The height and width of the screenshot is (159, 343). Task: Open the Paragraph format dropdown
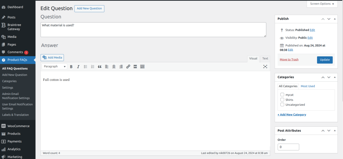(55, 67)
